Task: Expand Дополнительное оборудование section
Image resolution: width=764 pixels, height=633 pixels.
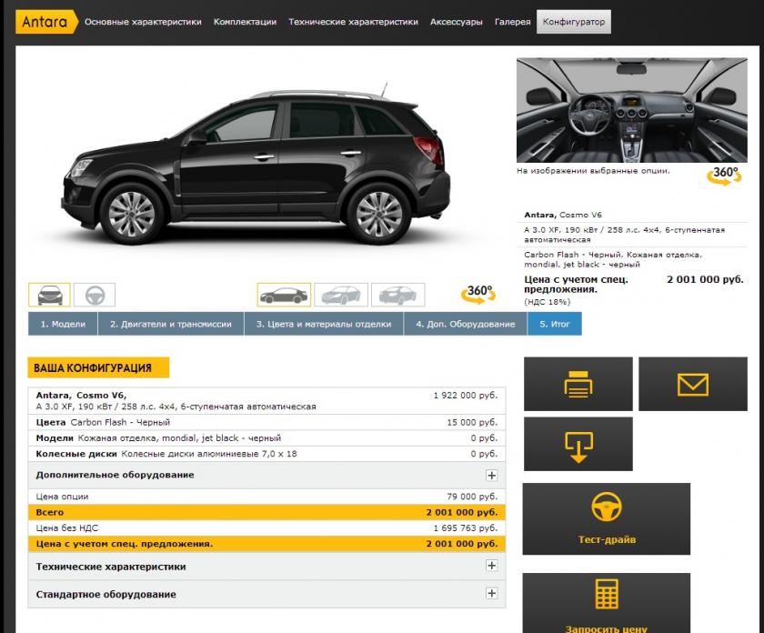Action: tap(492, 475)
